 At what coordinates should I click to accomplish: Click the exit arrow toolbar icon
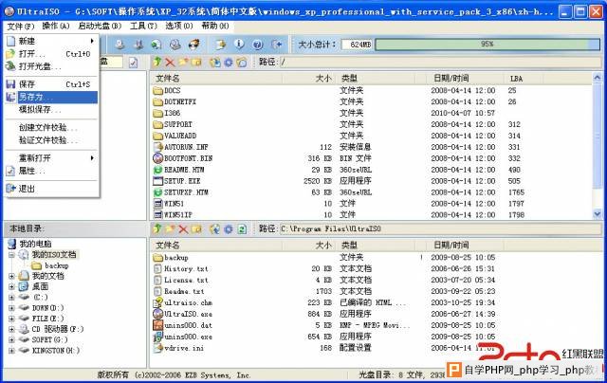click(x=276, y=45)
